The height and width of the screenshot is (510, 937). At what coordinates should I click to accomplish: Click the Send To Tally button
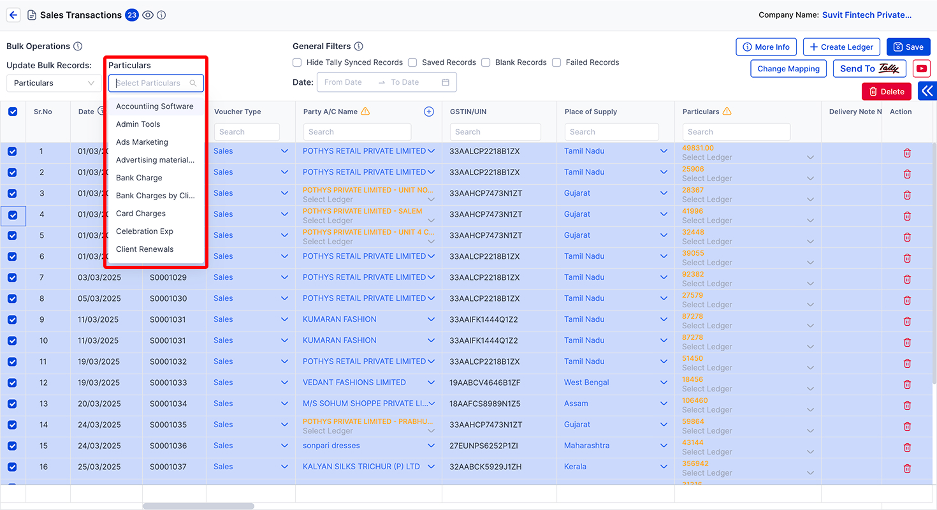click(x=869, y=69)
